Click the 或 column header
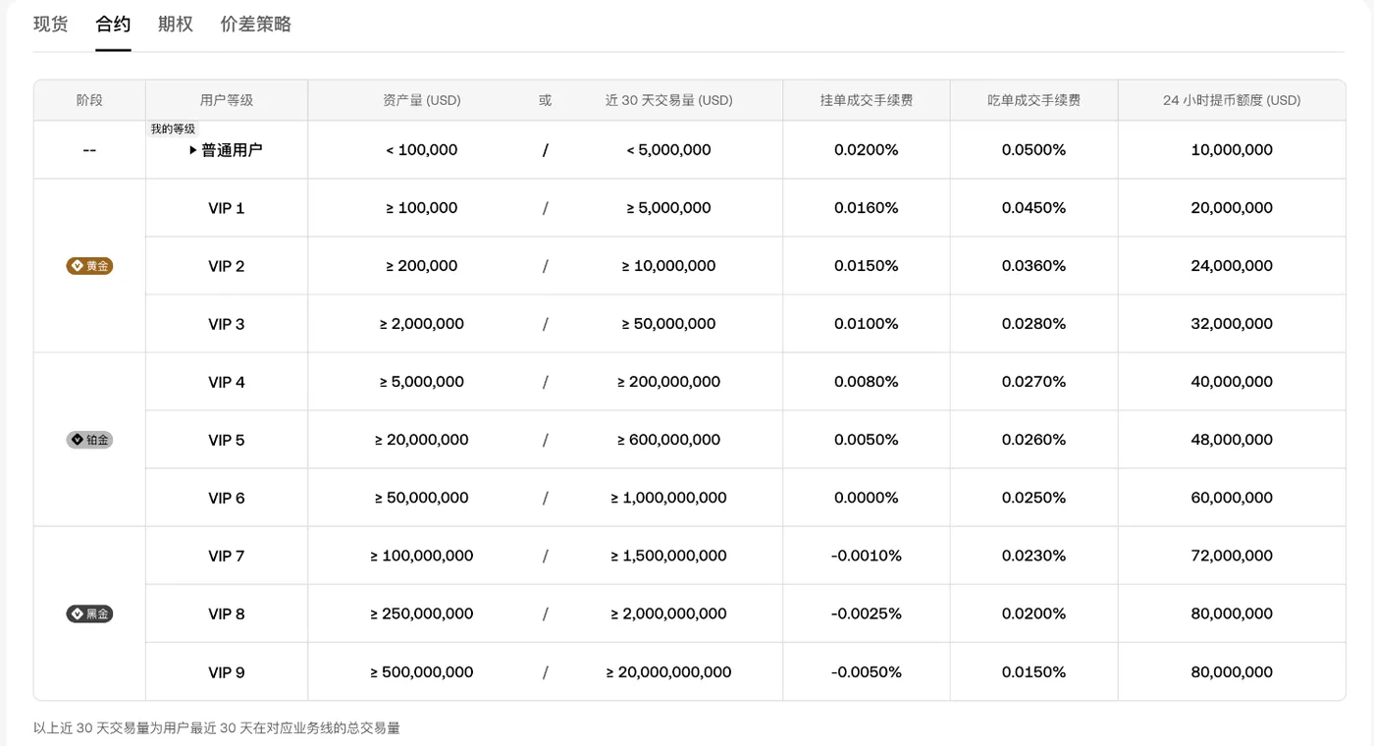 (x=546, y=100)
